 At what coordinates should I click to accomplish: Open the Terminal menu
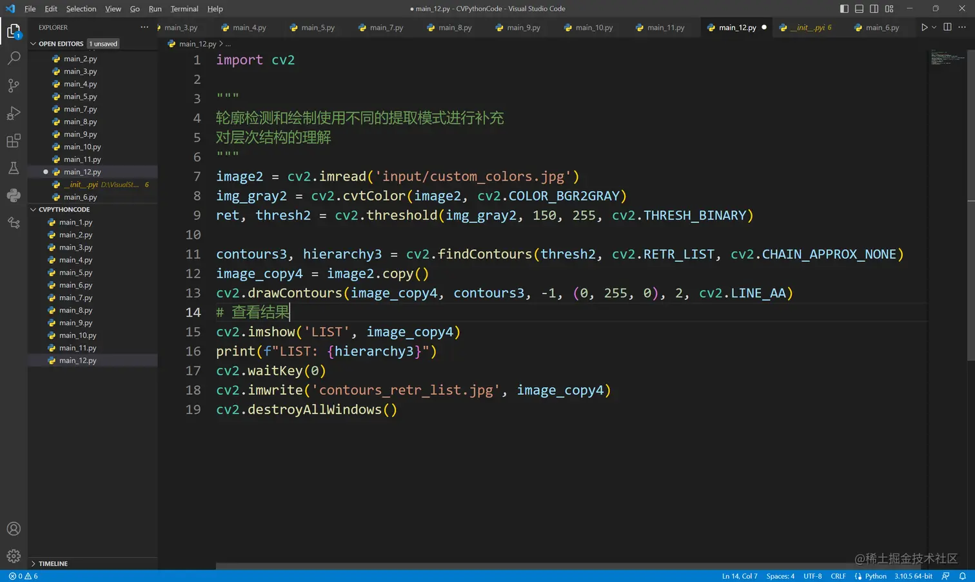click(184, 8)
